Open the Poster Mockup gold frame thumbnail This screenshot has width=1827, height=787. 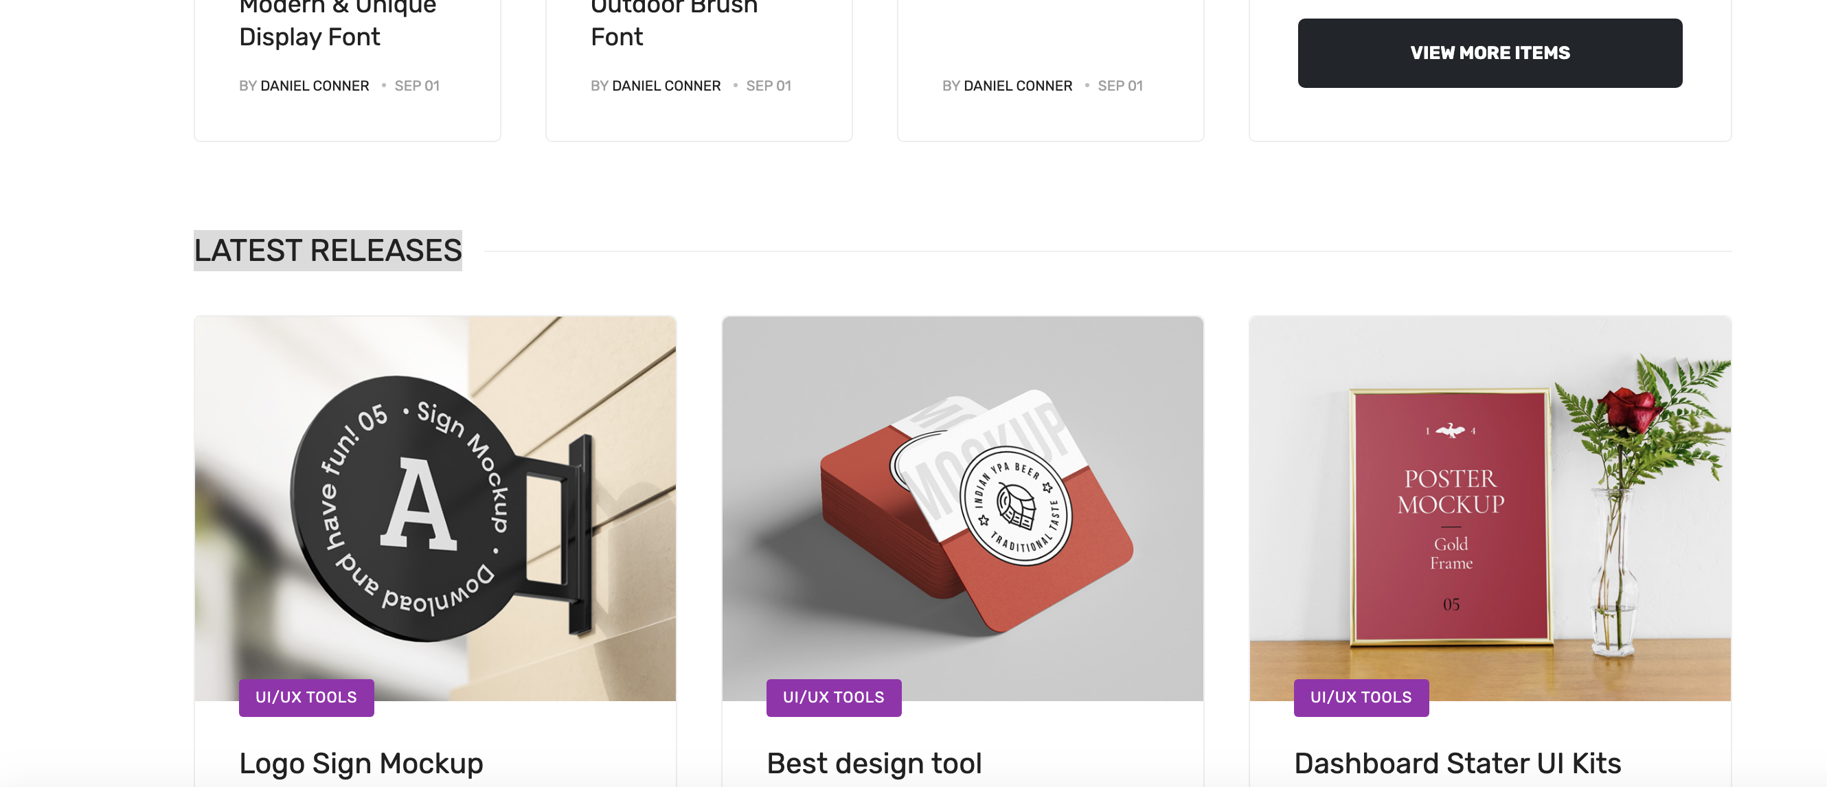coord(1490,508)
